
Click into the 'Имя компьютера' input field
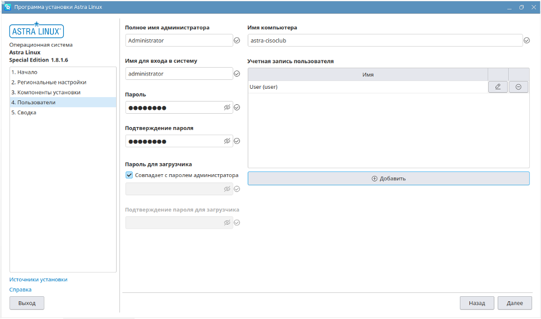(x=384, y=40)
